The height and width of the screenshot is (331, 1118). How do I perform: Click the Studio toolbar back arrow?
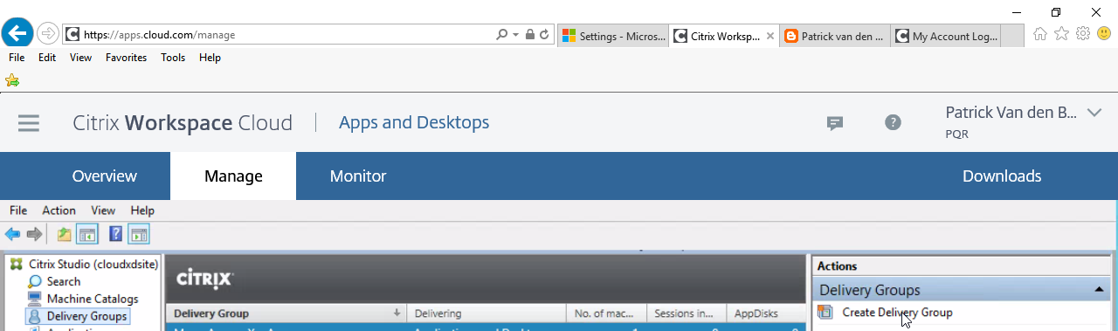pos(12,234)
